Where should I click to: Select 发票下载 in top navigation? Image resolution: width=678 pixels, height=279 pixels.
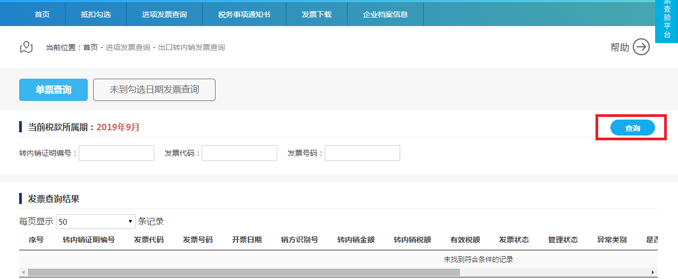(317, 14)
